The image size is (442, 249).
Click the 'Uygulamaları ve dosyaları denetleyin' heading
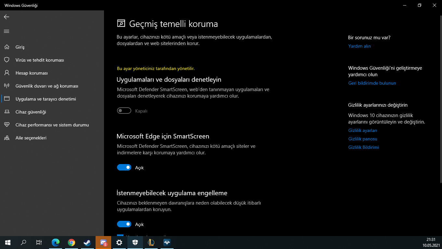coord(169,79)
